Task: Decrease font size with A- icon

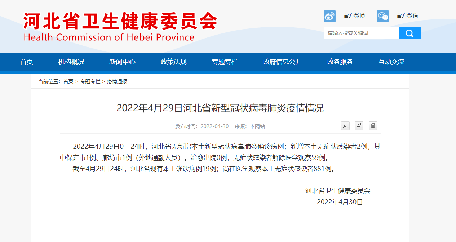Action: pyautogui.click(x=345, y=126)
